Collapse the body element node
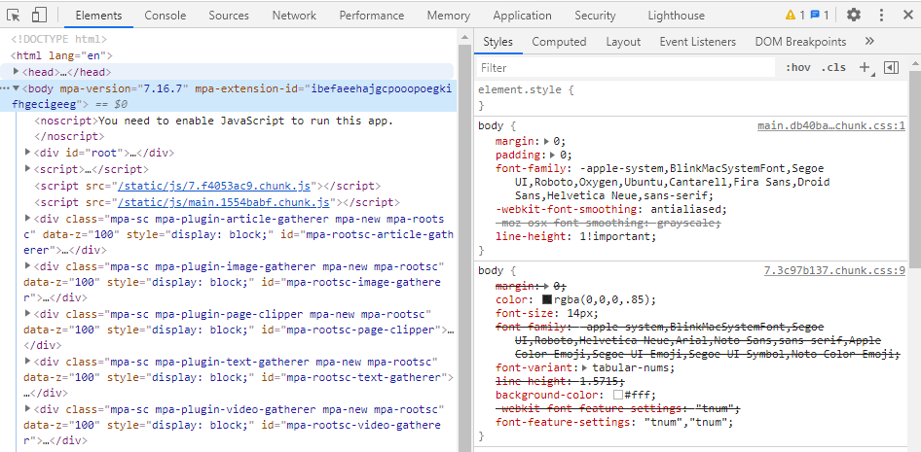Screen dimensions: 921x452 coord(17,88)
